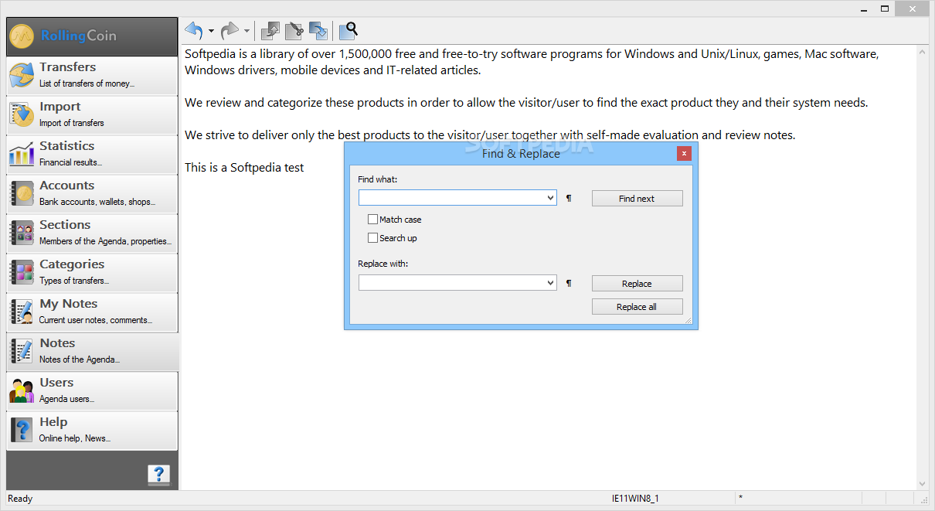Click the 'Find what:' label
Image resolution: width=935 pixels, height=511 pixels.
377,179
